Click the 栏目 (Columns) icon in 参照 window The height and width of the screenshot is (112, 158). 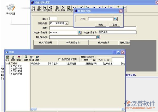[x=7, y=58]
